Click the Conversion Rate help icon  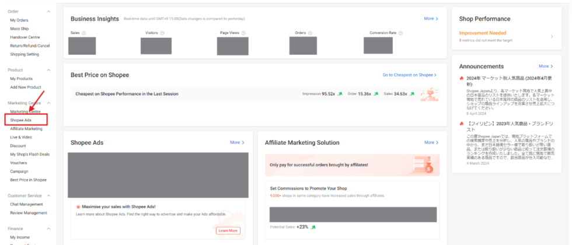400,33
